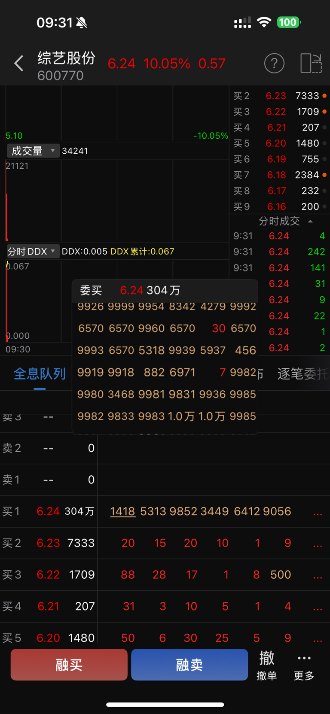330x714 pixels.
Task: Tap 买5 row 6.20 in top order book
Action: [279, 143]
